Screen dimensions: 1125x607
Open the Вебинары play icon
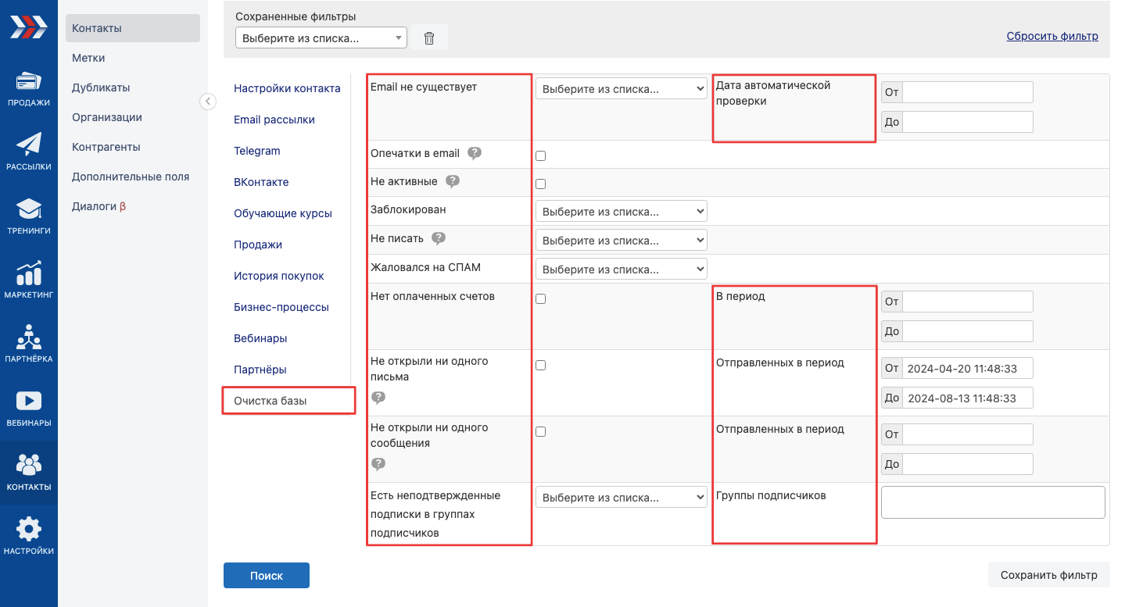tap(28, 402)
